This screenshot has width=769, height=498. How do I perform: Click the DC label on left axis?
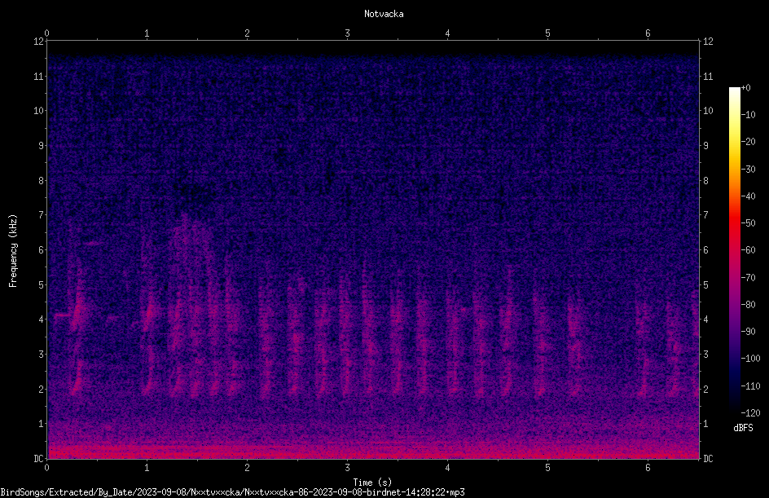click(39, 458)
